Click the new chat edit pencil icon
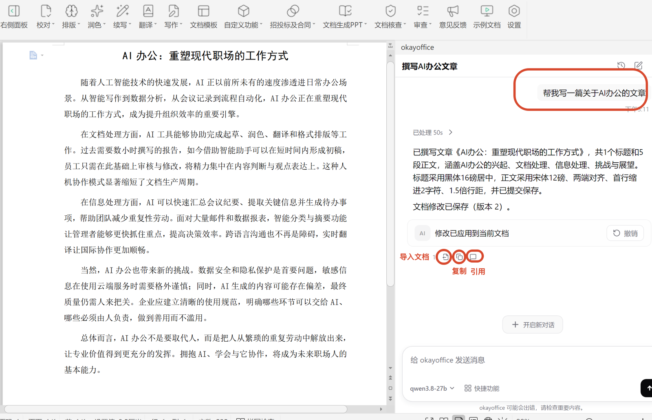The width and height of the screenshot is (652, 420). (639, 66)
